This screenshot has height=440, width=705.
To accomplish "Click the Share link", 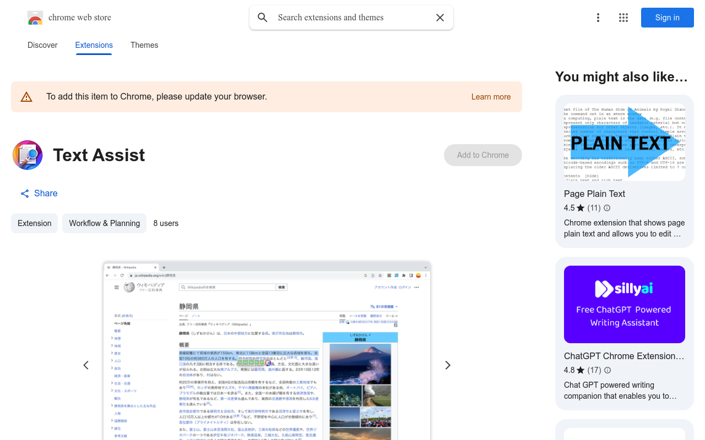I will [x=46, y=194].
